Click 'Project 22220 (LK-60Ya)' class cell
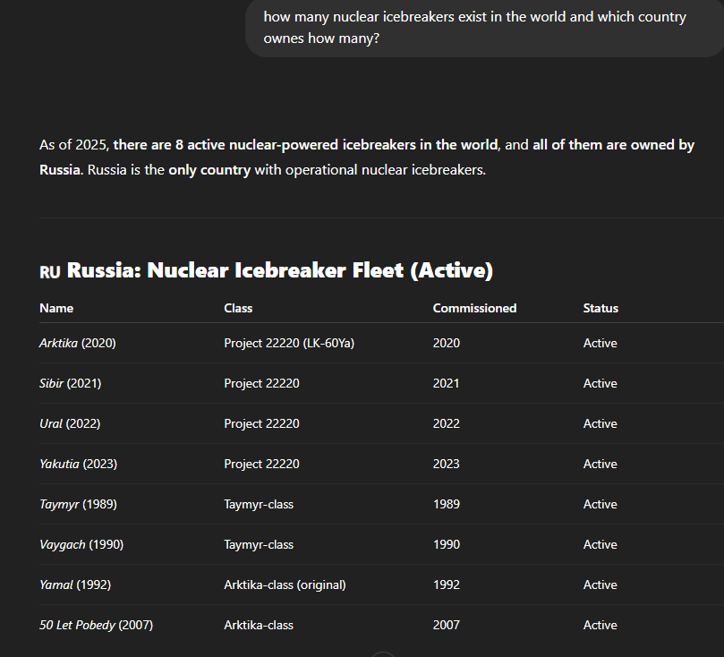This screenshot has width=724, height=657. 289,343
